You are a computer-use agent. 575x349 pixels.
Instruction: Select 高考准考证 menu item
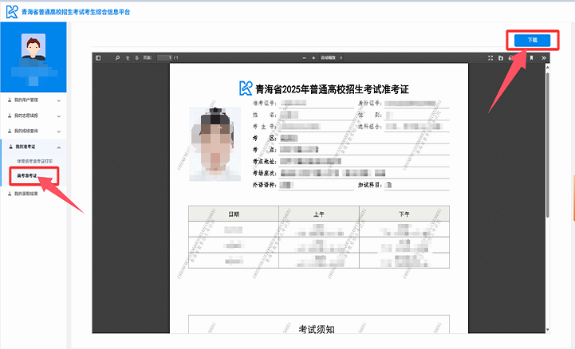coord(29,175)
